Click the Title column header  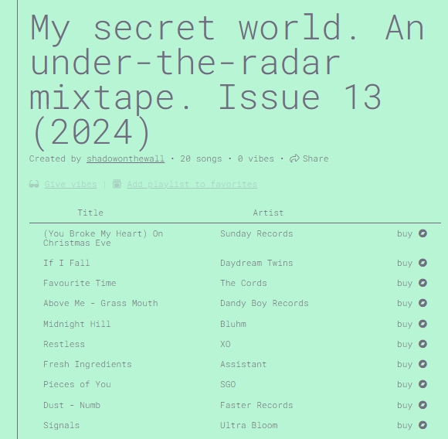coord(90,213)
